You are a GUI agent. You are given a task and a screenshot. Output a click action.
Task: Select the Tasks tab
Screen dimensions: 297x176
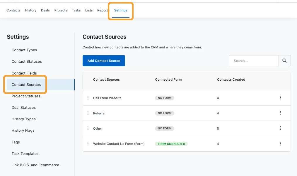click(76, 10)
